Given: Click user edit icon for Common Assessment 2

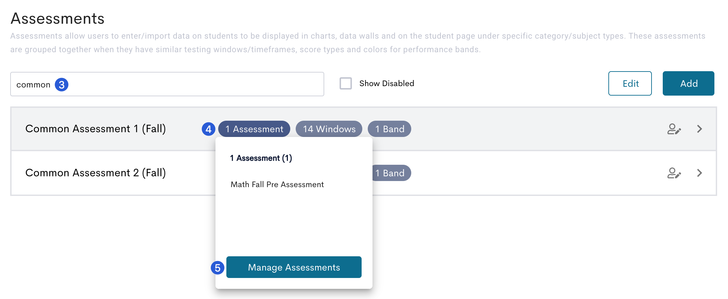Looking at the screenshot, I should click(x=674, y=173).
